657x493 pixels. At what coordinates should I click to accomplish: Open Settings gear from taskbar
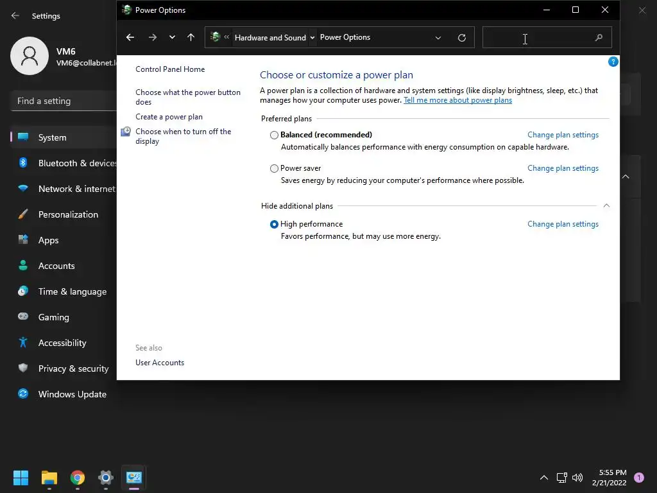coord(106,478)
